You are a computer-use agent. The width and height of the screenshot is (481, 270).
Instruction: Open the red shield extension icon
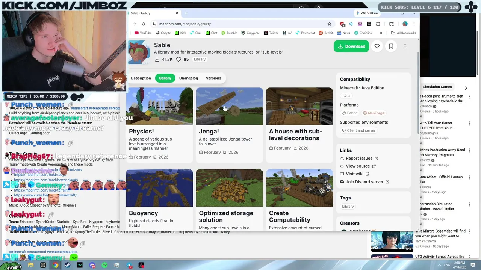(342, 24)
